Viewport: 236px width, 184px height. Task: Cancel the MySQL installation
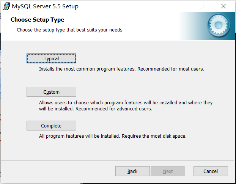coord(211,171)
